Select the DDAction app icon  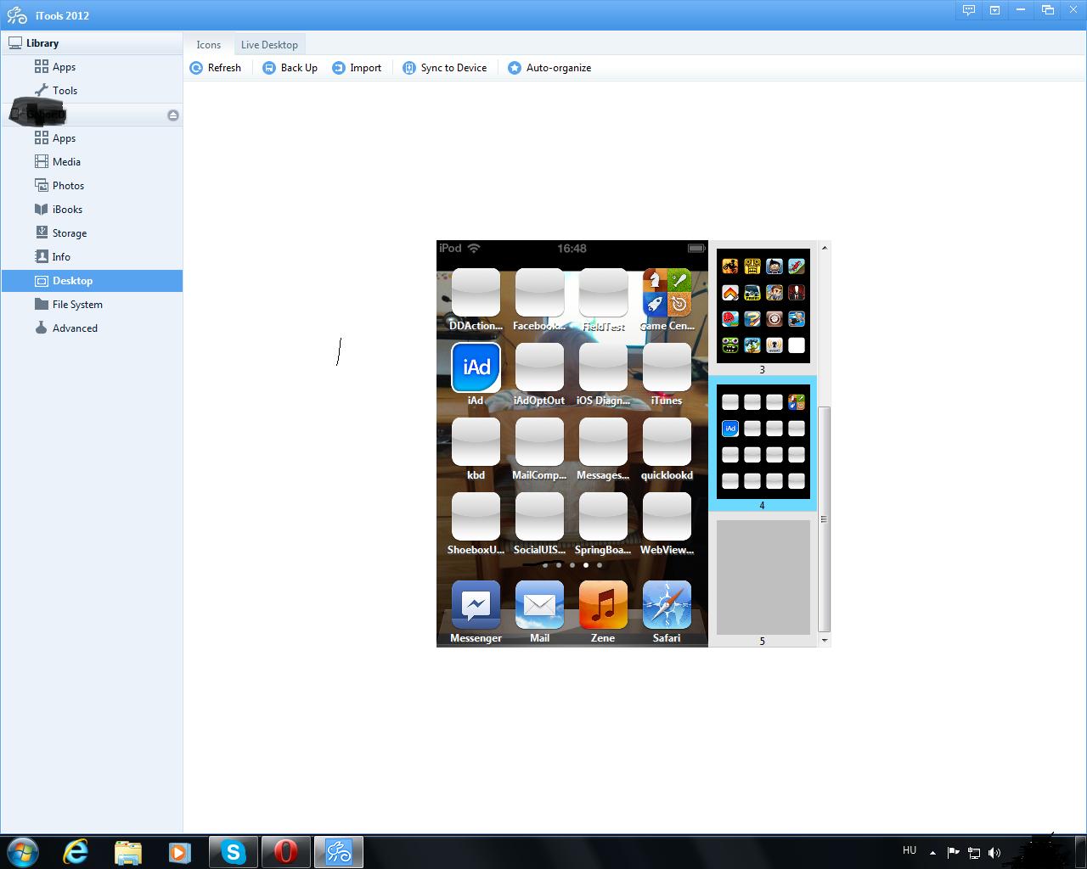476,293
